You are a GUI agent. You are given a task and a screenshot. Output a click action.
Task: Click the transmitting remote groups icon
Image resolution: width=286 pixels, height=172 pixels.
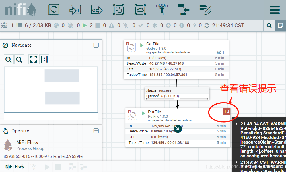(56, 25)
